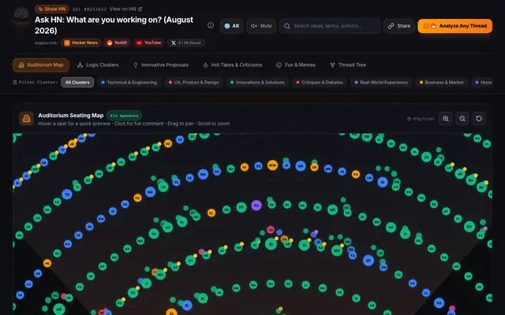Select the YouTube platform chip

(x=148, y=43)
